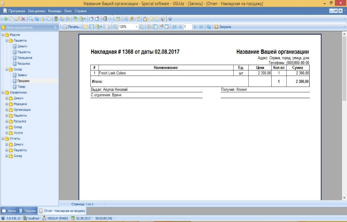Open the Программа menu
347x222 pixels.
[x=17, y=11]
